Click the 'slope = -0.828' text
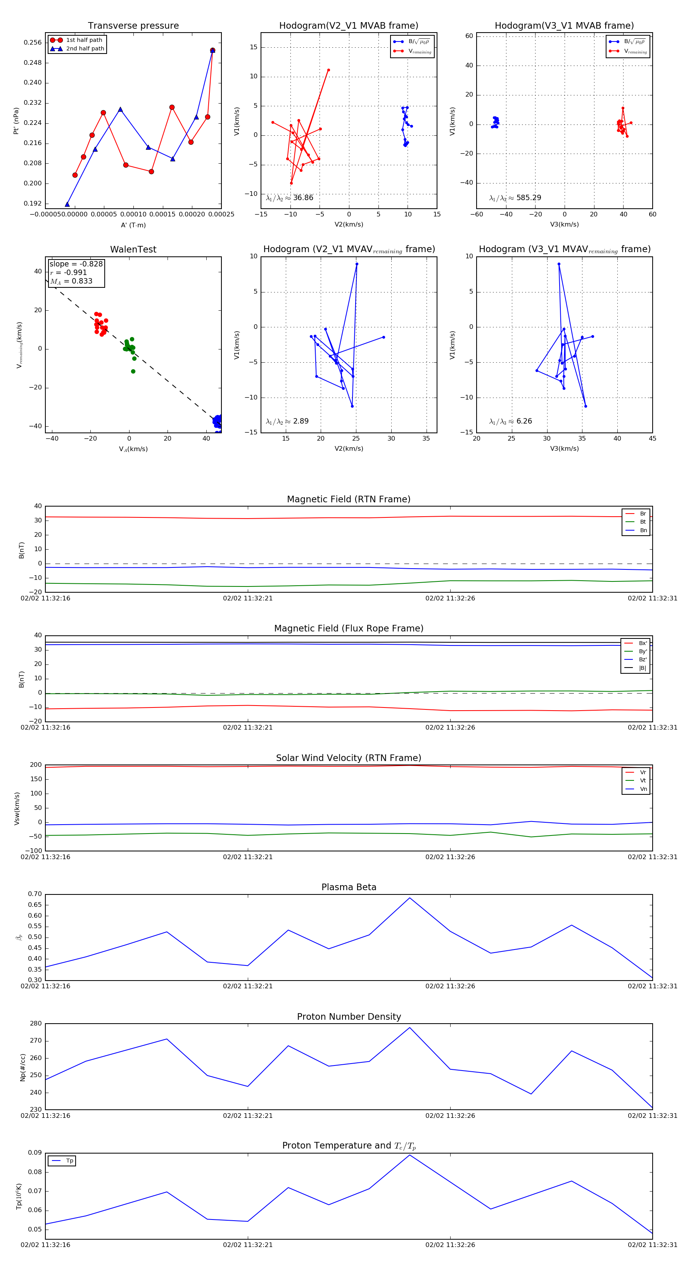698x1280 pixels. point(76,264)
